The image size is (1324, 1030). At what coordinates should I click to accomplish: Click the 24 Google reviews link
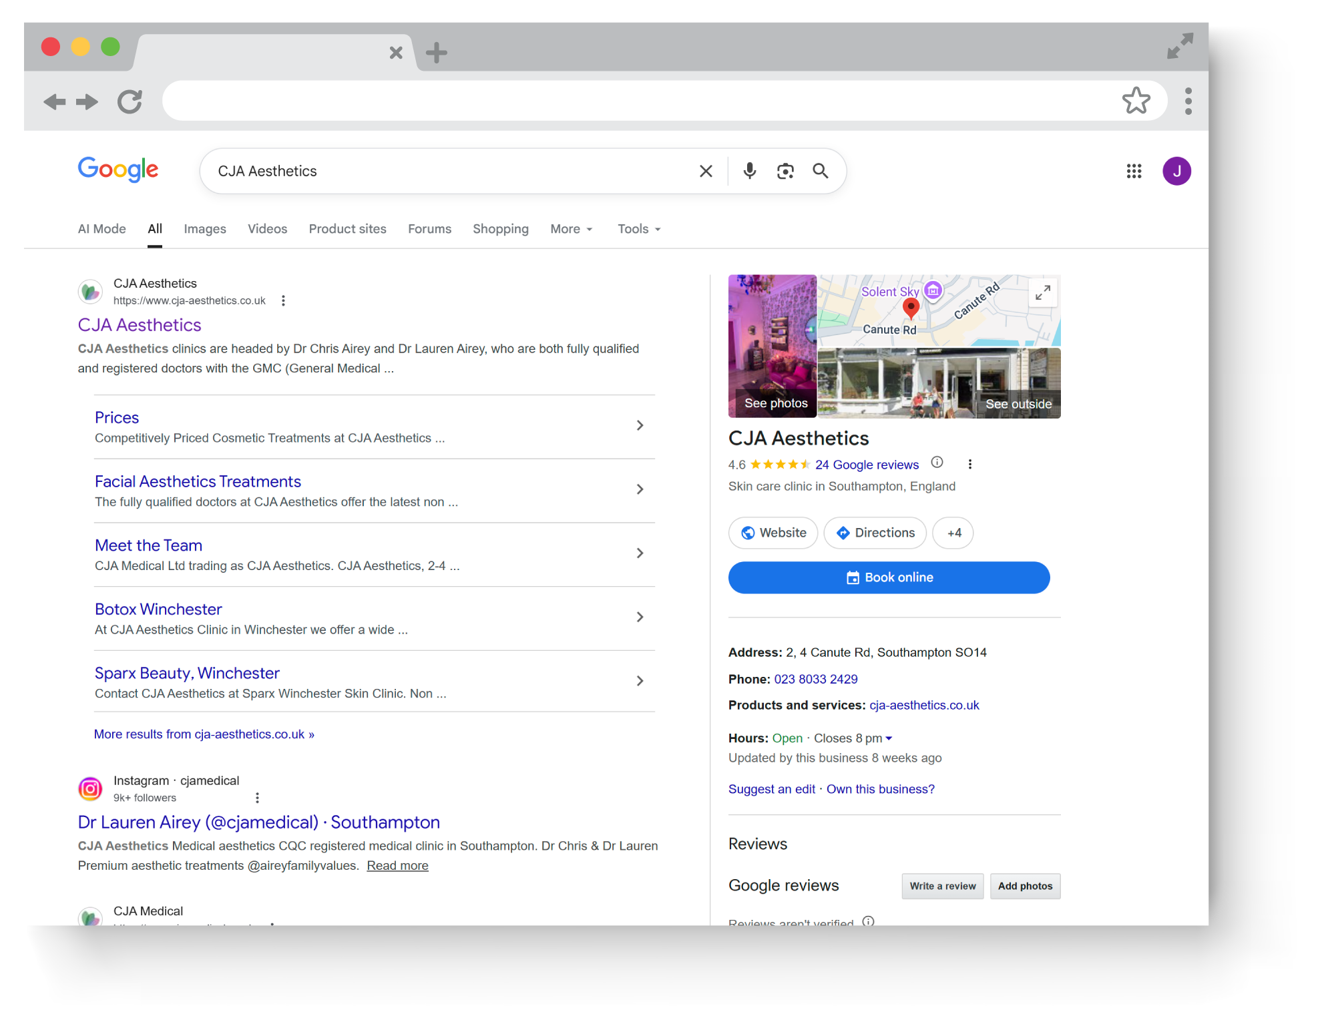pyautogui.click(x=867, y=465)
